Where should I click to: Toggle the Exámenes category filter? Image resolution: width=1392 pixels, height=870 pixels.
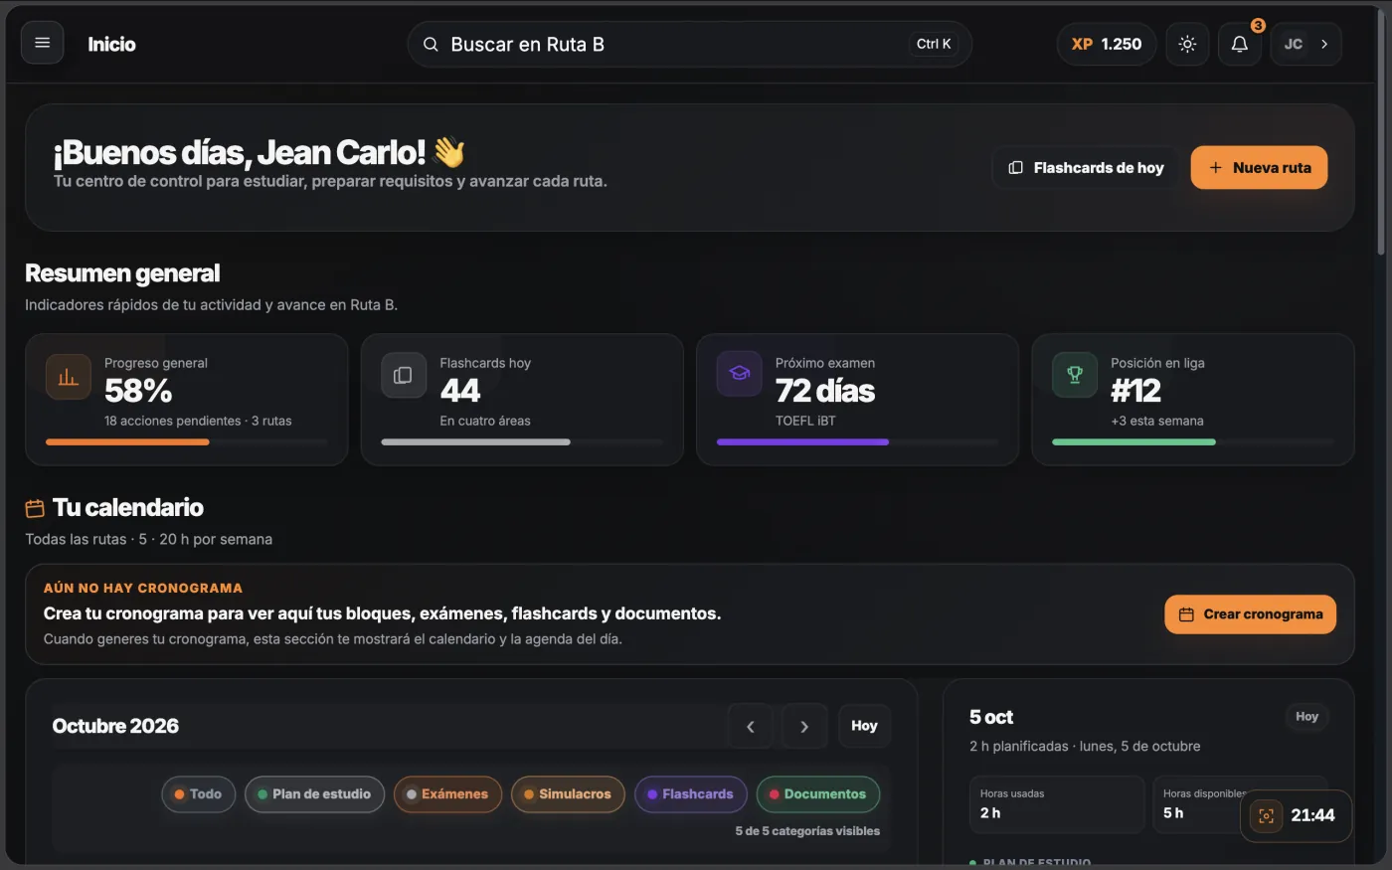[x=447, y=793]
